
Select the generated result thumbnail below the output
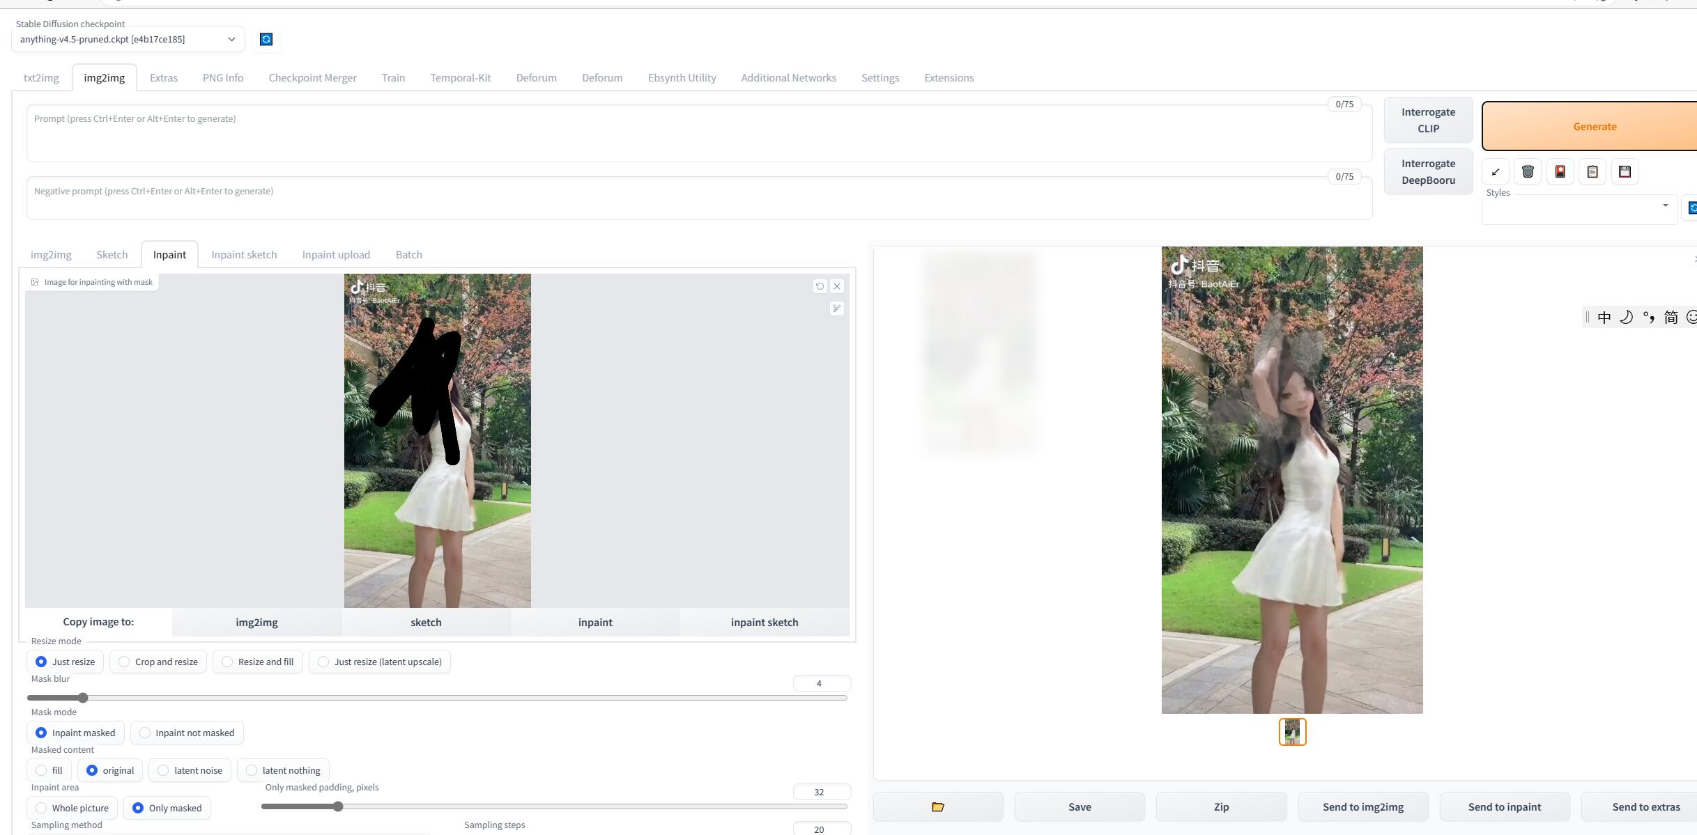1292,732
